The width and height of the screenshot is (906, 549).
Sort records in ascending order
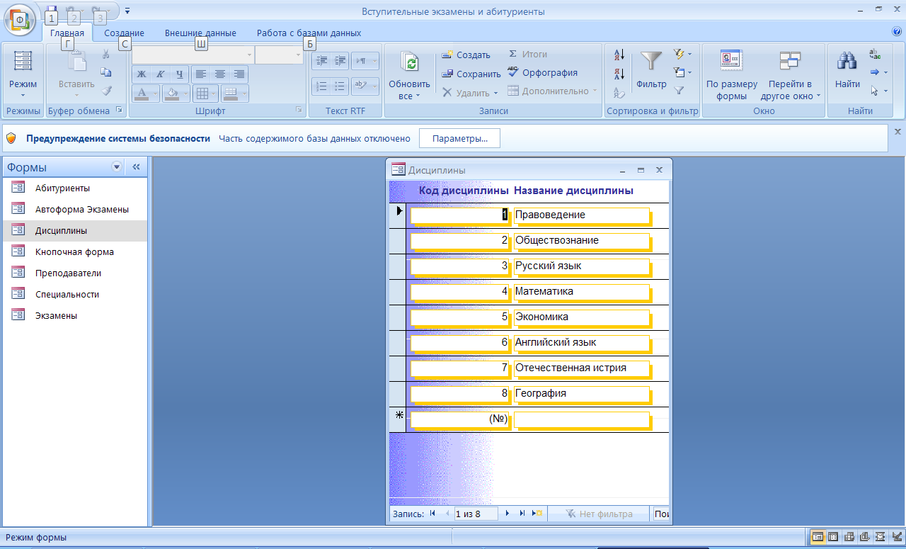coord(619,55)
